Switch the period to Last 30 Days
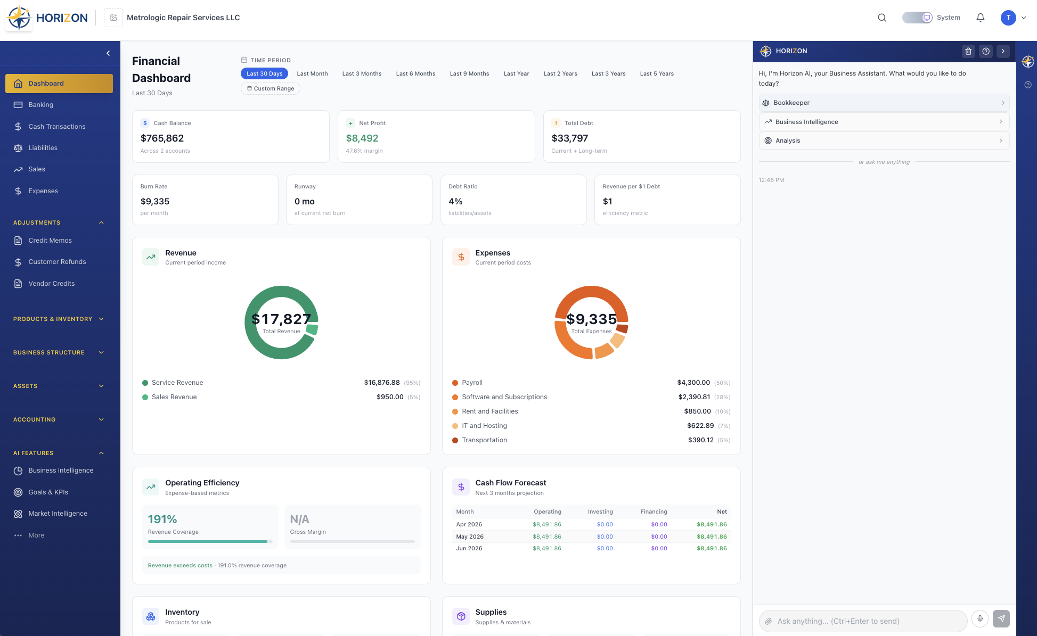The width and height of the screenshot is (1037, 636). (264, 73)
